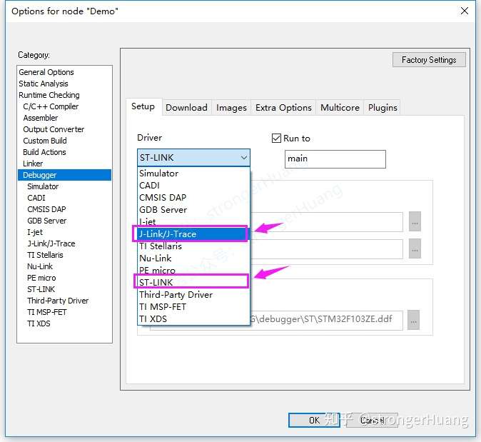Choose Simulator in the Driver dropdown list
This screenshot has height=442, width=481.
click(193, 173)
